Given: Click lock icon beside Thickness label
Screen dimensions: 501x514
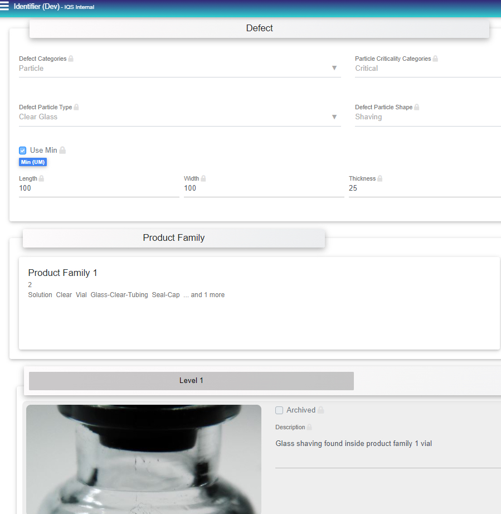Looking at the screenshot, I should (x=380, y=178).
